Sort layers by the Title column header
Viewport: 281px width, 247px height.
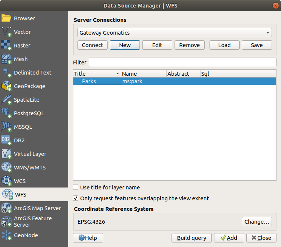(x=96, y=74)
